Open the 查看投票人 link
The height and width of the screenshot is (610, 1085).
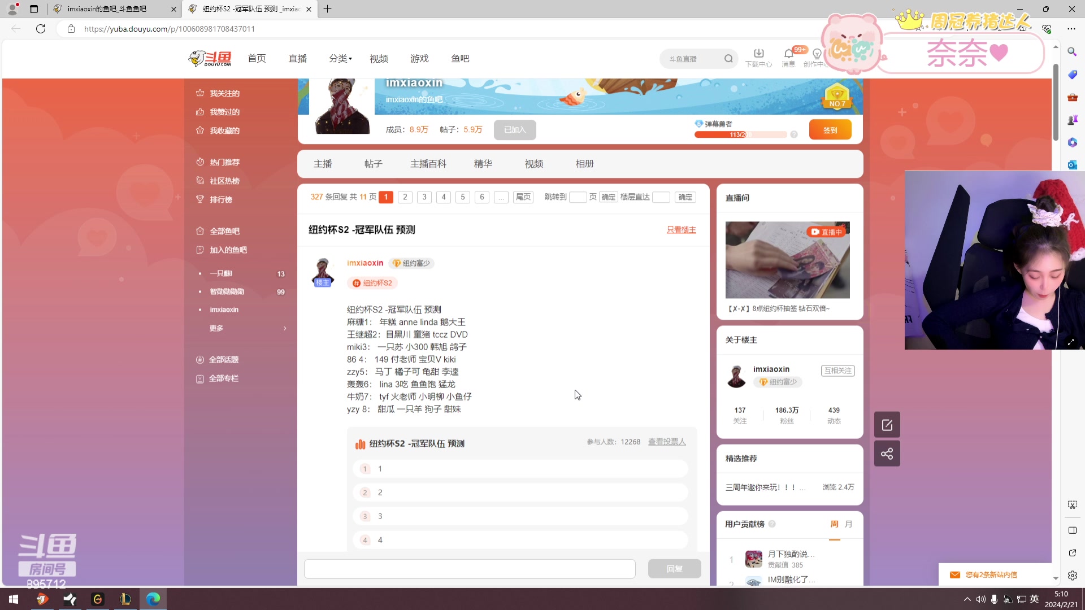pos(667,442)
